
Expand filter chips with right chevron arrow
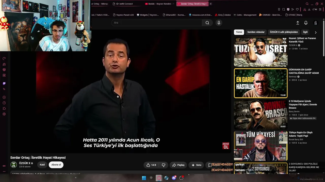coord(316,32)
